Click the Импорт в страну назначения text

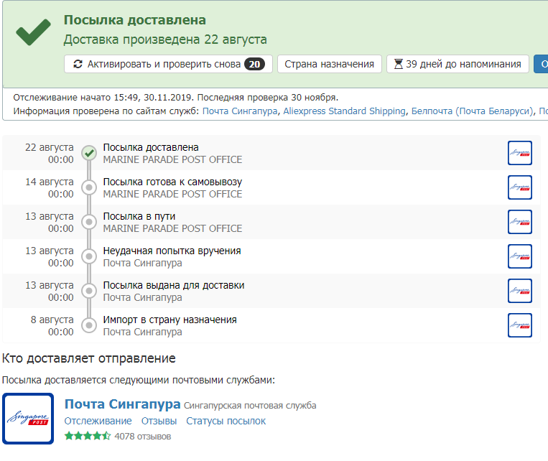click(169, 320)
